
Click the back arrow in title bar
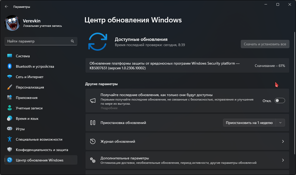point(7,7)
